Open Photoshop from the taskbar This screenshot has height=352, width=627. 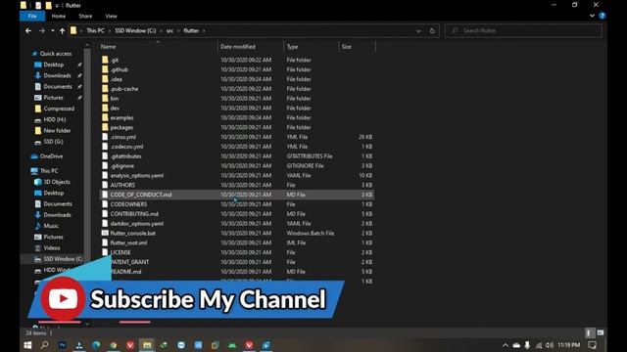(63, 345)
